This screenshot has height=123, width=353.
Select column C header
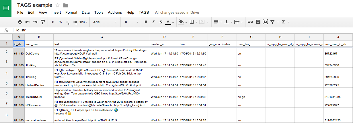(x=102, y=37)
